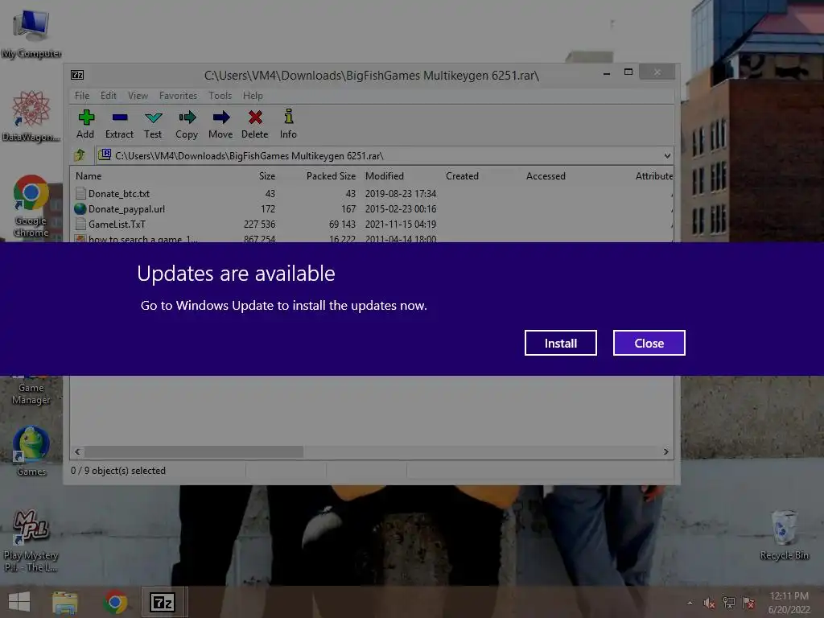The image size is (824, 618).
Task: Click the Test archive icon
Action: pyautogui.click(x=154, y=117)
